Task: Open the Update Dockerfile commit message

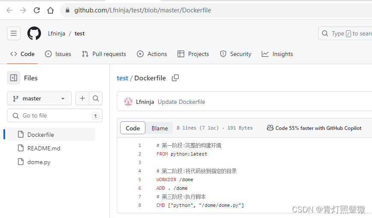Action: (181, 102)
